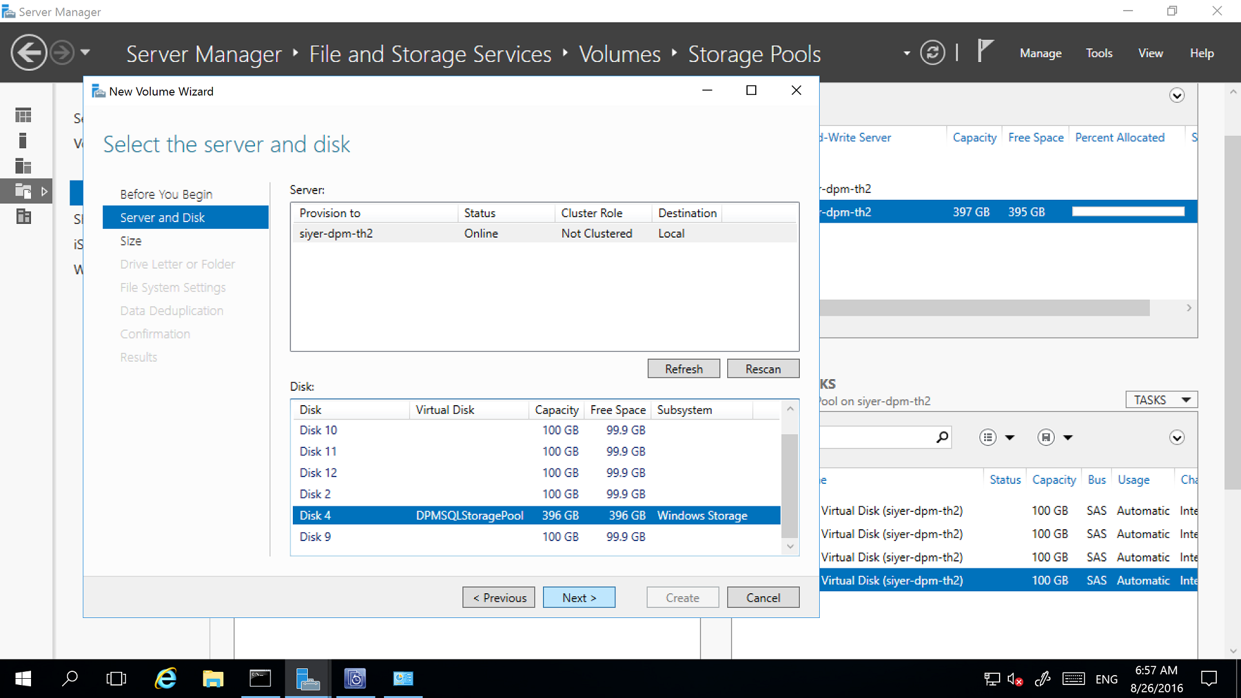Click the Before You Begin wizard step
The image size is (1241, 698).
(166, 194)
